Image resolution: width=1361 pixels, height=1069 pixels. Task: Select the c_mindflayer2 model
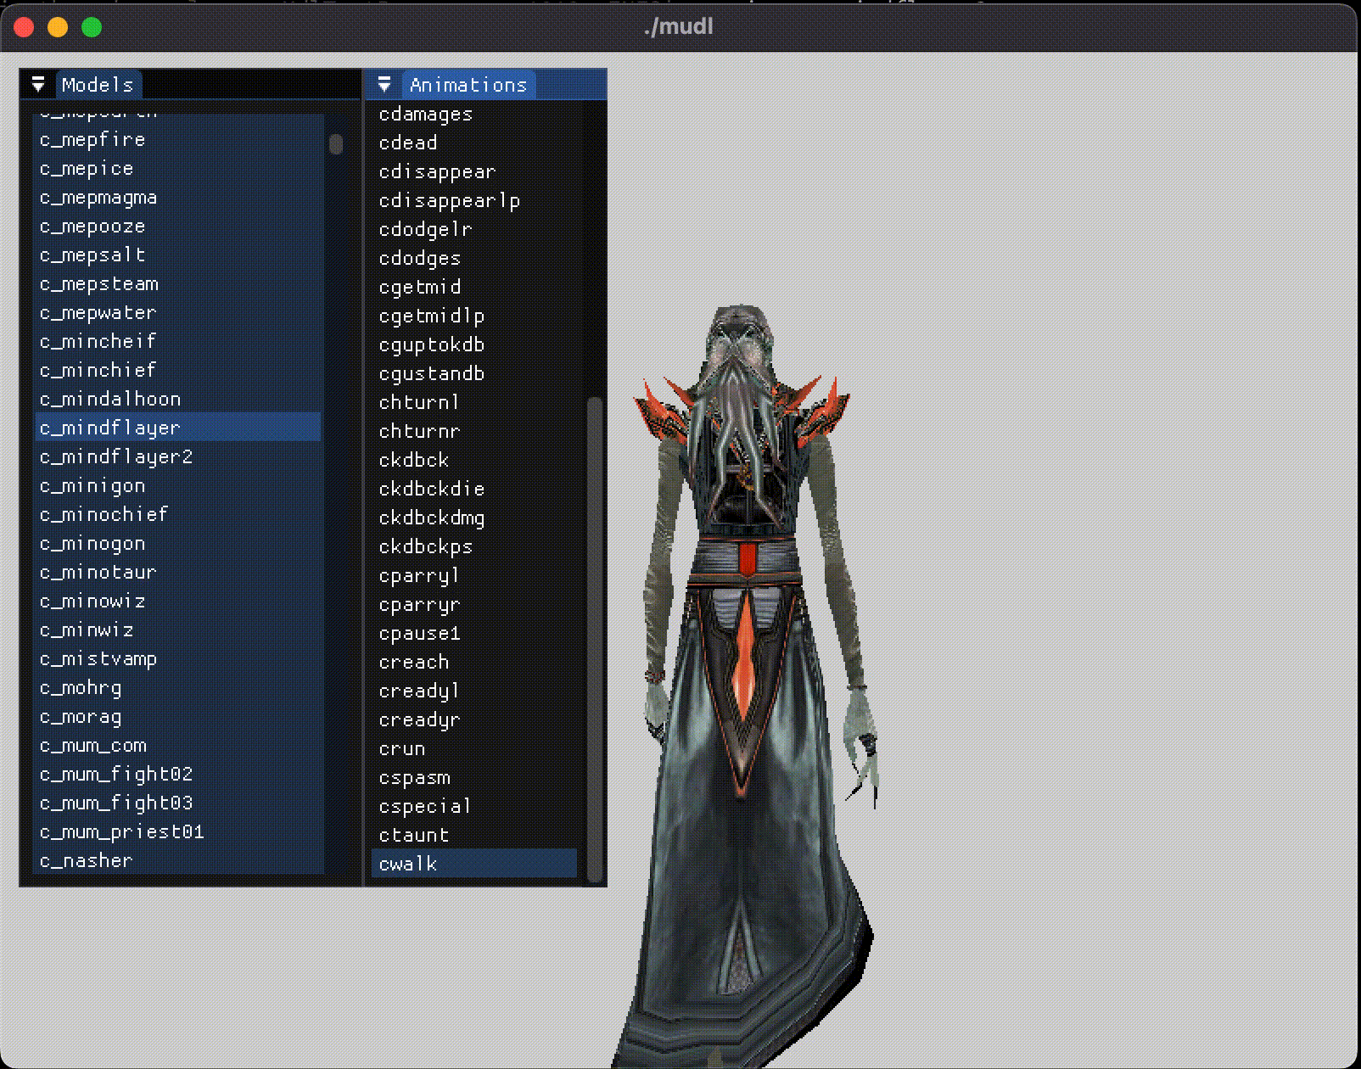click(178, 456)
